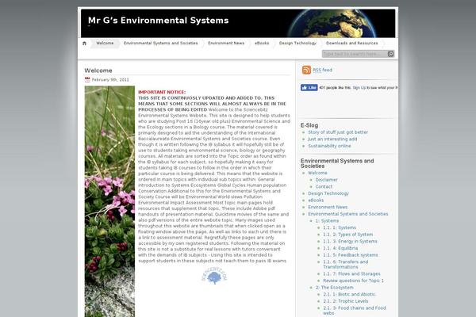Open '1.1. 5: Feedback systems' subtopic
The width and height of the screenshot is (476, 317).
pos(351,255)
